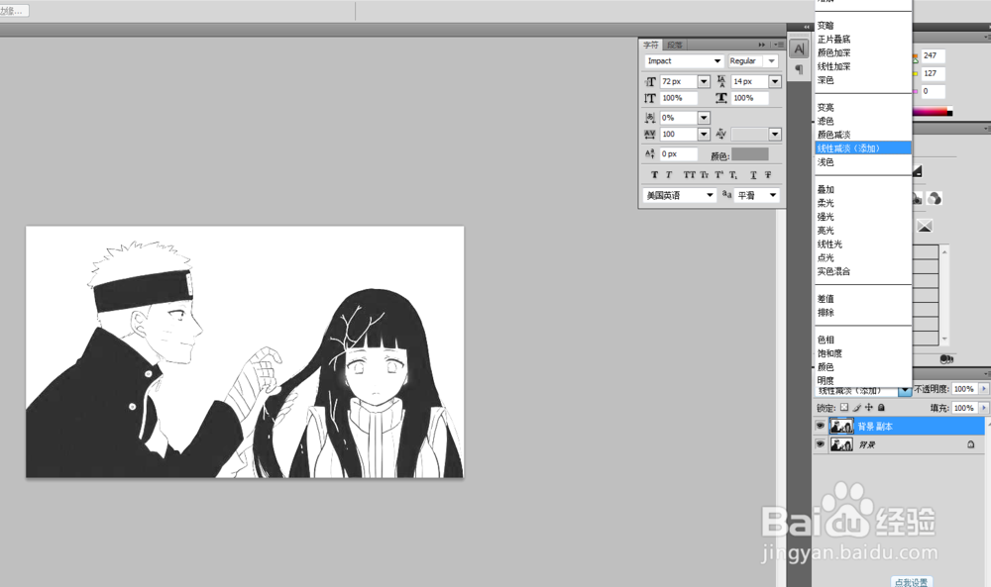991x587 pixels.
Task: Choose 线性减淡（添加） blend mode
Action: (863, 148)
